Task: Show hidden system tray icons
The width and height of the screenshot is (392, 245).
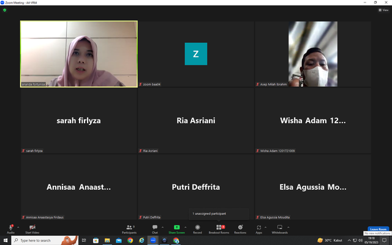Action: (349, 240)
